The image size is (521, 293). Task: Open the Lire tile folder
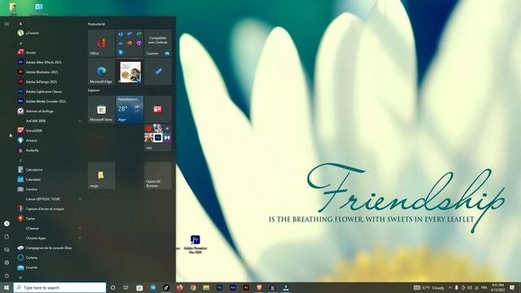point(158,138)
